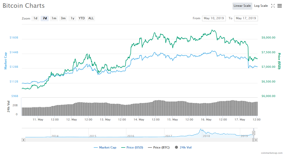Switch to Log Scale
This screenshot has width=285, height=155.
261,6
